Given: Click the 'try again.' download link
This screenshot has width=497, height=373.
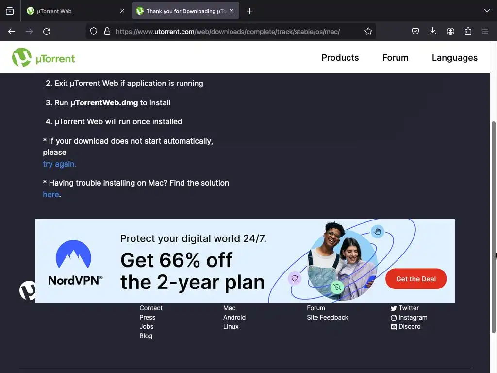Looking at the screenshot, I should pos(60,164).
